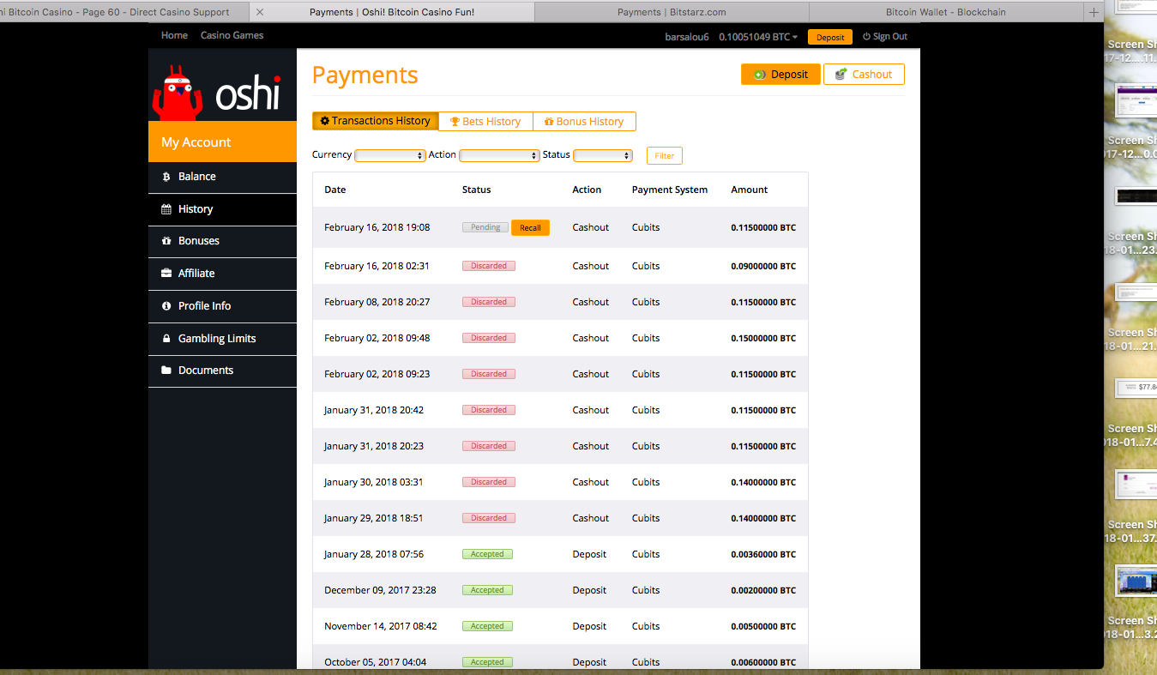Click Accepted badge for January 28 deposit

coord(487,554)
